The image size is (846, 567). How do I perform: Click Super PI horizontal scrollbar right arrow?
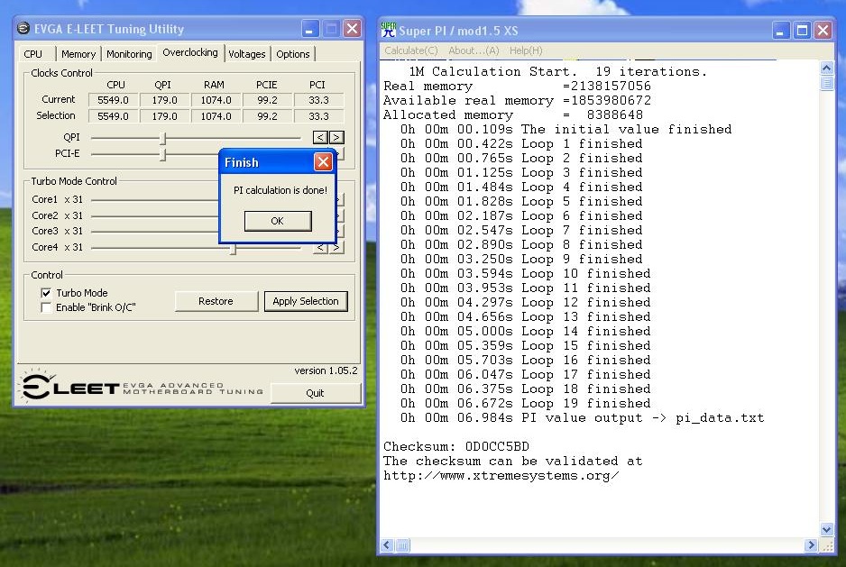point(811,544)
